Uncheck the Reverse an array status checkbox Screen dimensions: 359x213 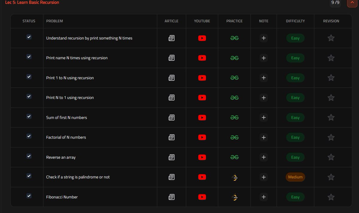click(29, 156)
